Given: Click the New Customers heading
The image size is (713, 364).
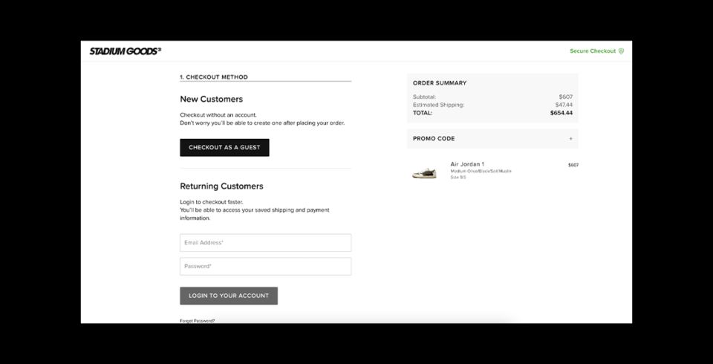Looking at the screenshot, I should click(x=212, y=100).
